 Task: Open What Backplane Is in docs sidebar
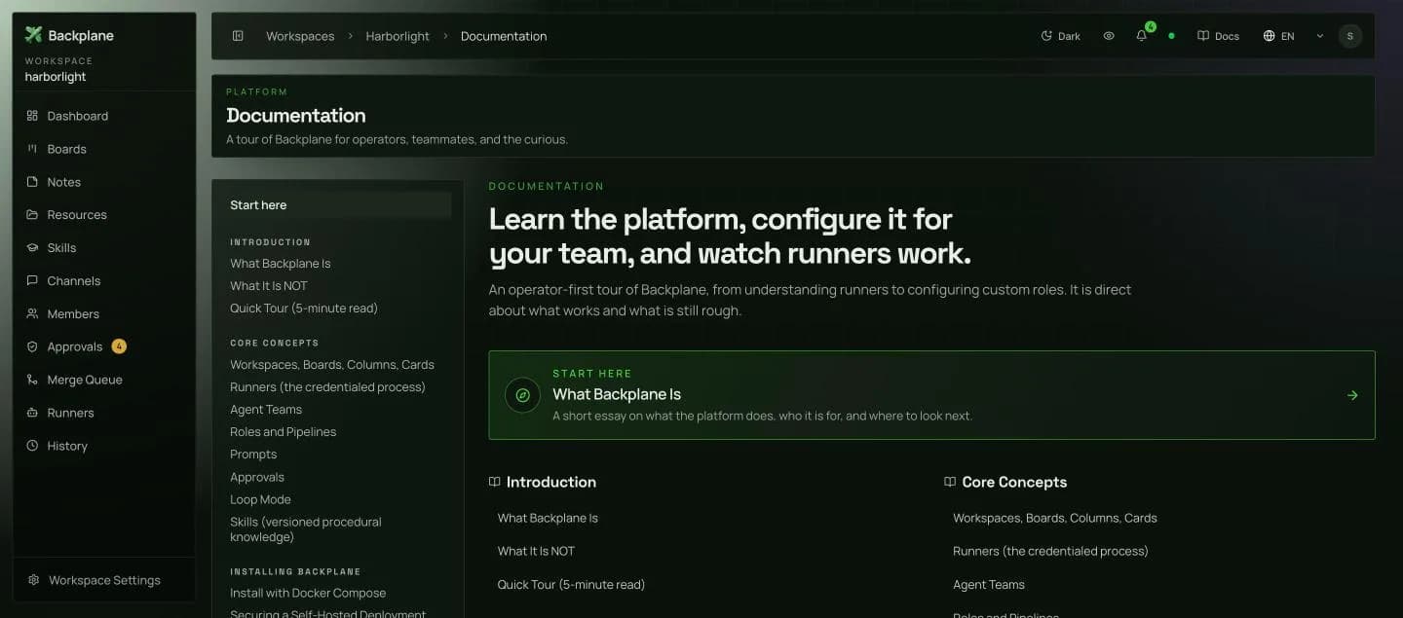pos(281,264)
